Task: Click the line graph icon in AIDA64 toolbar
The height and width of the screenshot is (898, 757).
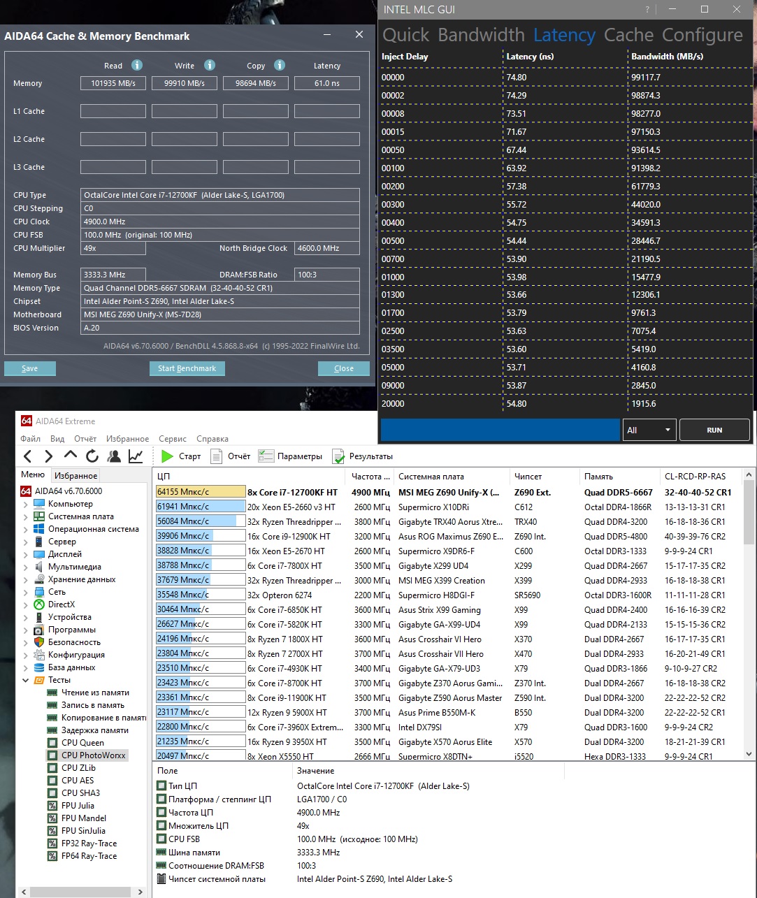Action: [136, 456]
